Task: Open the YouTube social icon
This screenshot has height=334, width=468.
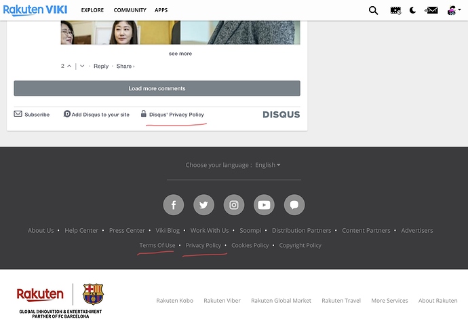Action: click(x=264, y=204)
